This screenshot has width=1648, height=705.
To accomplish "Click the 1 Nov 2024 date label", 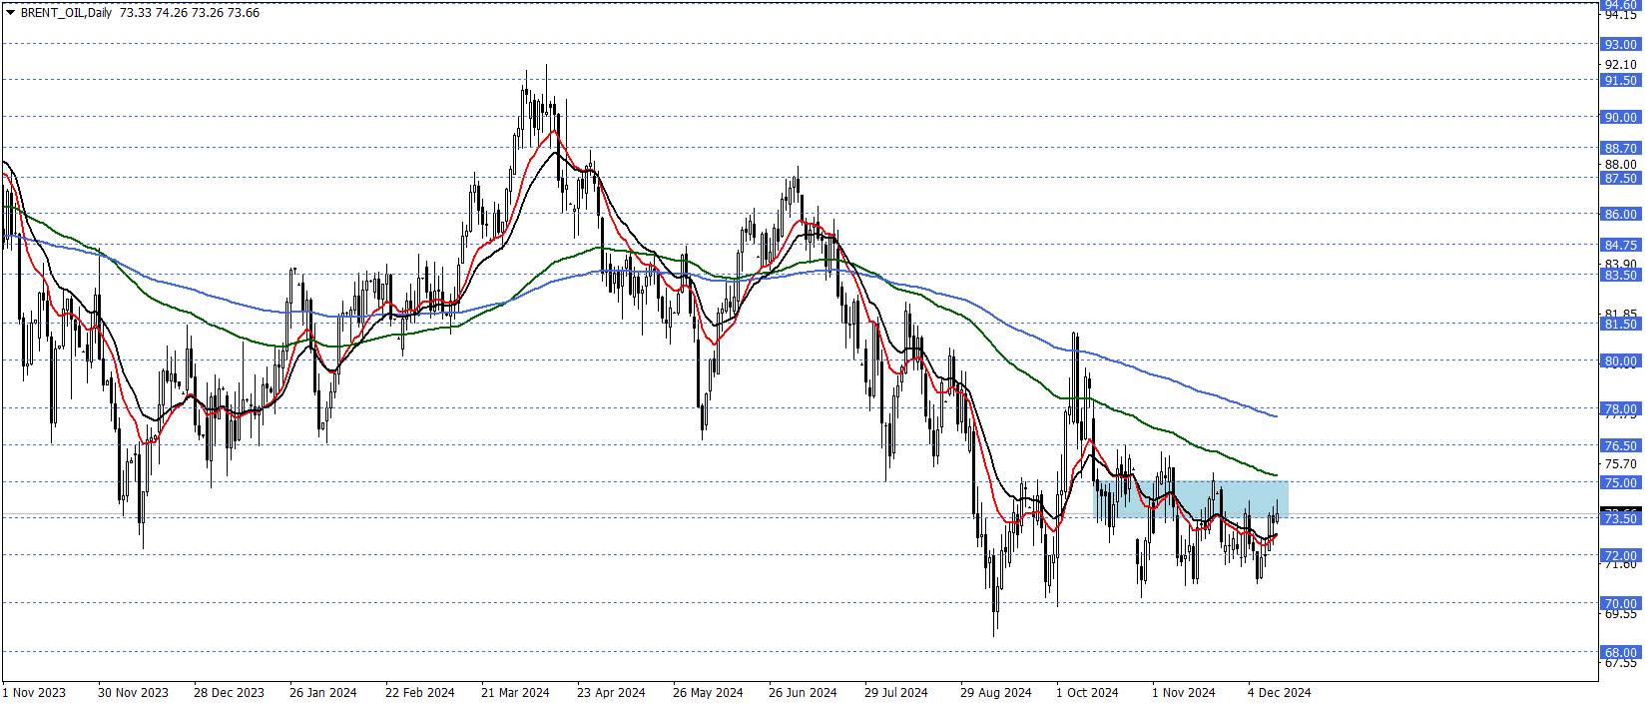I will (1184, 692).
